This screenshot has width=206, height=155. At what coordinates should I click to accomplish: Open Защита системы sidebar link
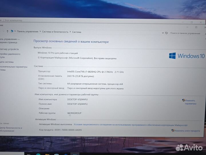[7, 62]
